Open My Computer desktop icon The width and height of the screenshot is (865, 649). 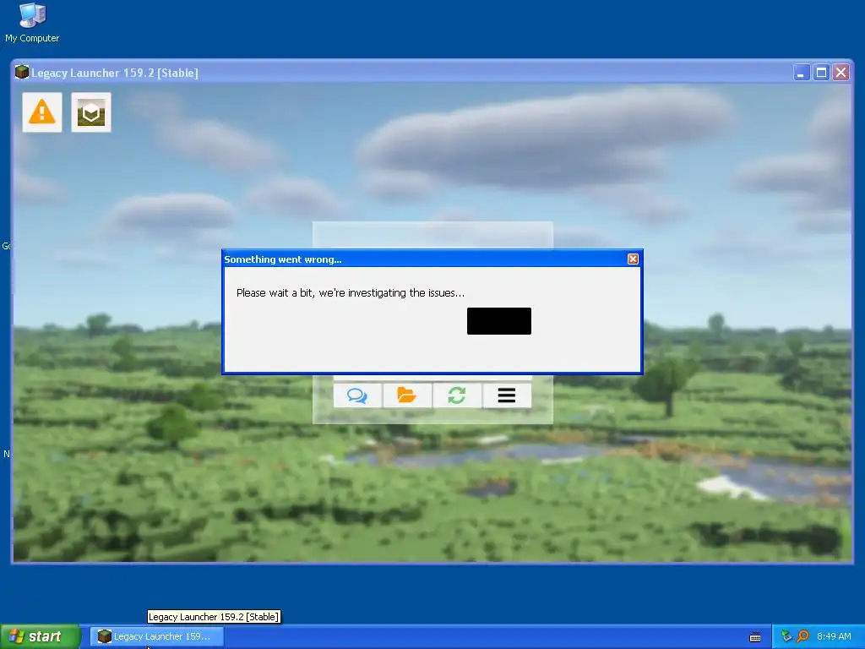pyautogui.click(x=32, y=23)
